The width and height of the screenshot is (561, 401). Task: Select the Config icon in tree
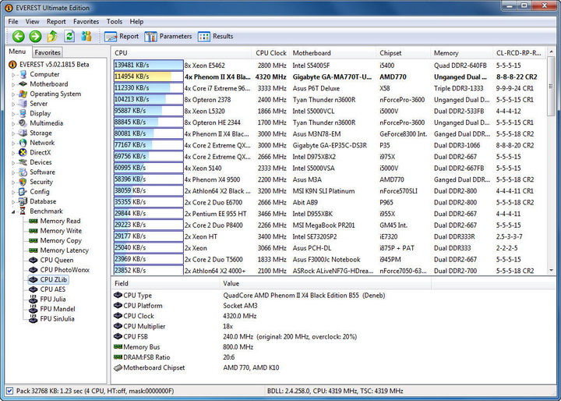(23, 192)
